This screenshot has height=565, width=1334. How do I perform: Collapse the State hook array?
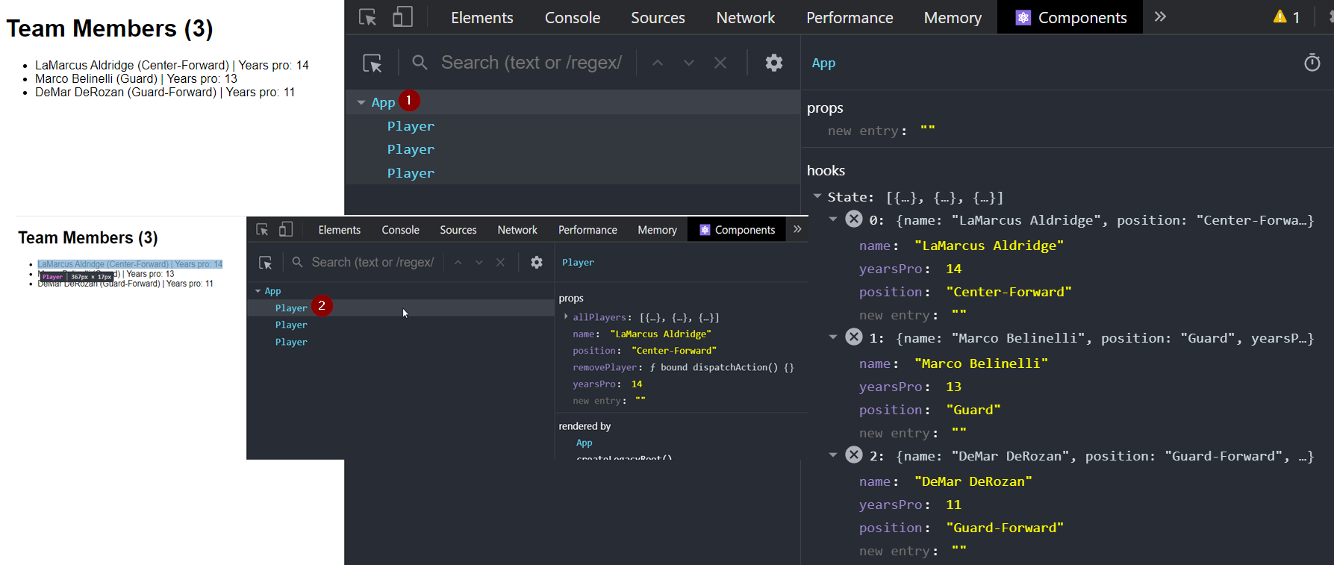point(817,196)
